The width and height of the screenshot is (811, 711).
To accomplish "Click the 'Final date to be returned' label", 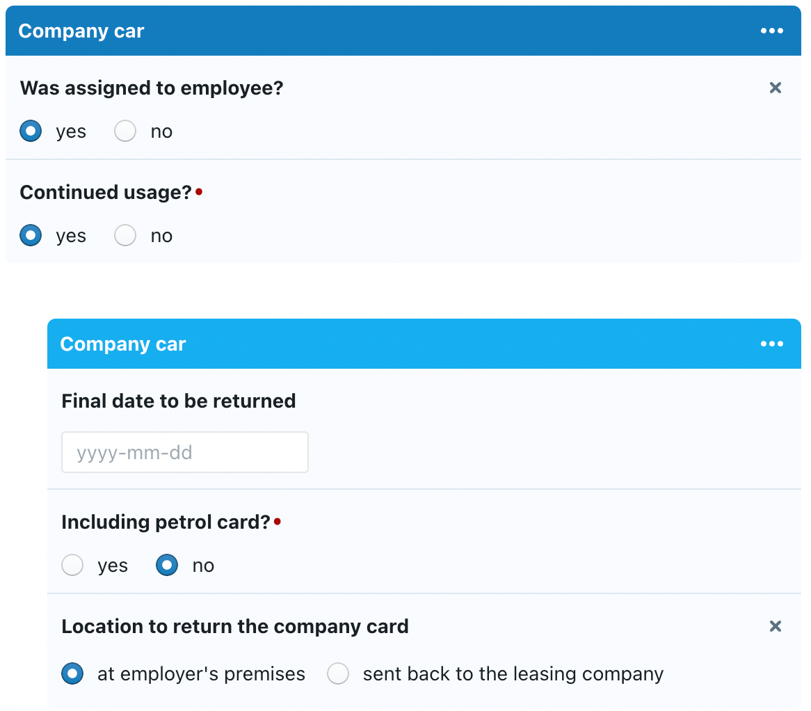I will click(x=179, y=401).
